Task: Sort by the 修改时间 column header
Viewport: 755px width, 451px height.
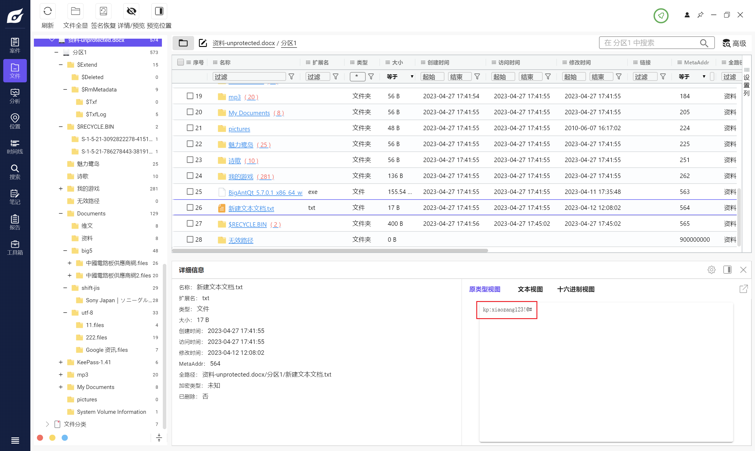Action: (579, 62)
